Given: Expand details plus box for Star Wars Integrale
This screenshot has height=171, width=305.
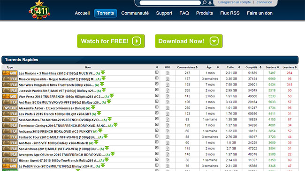Looking at the screenshot, I should [x=157, y=84].
